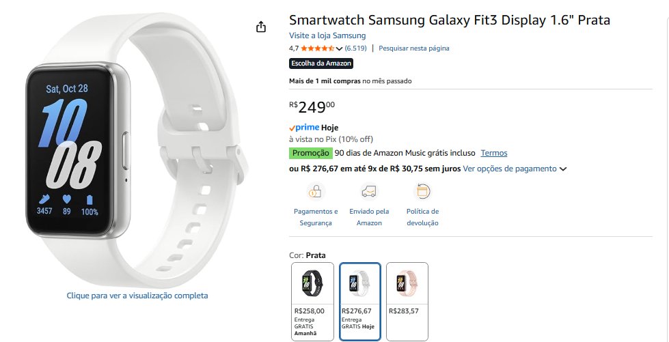Click the 6.519 reviews count link
This screenshot has height=342, width=669.
356,48
